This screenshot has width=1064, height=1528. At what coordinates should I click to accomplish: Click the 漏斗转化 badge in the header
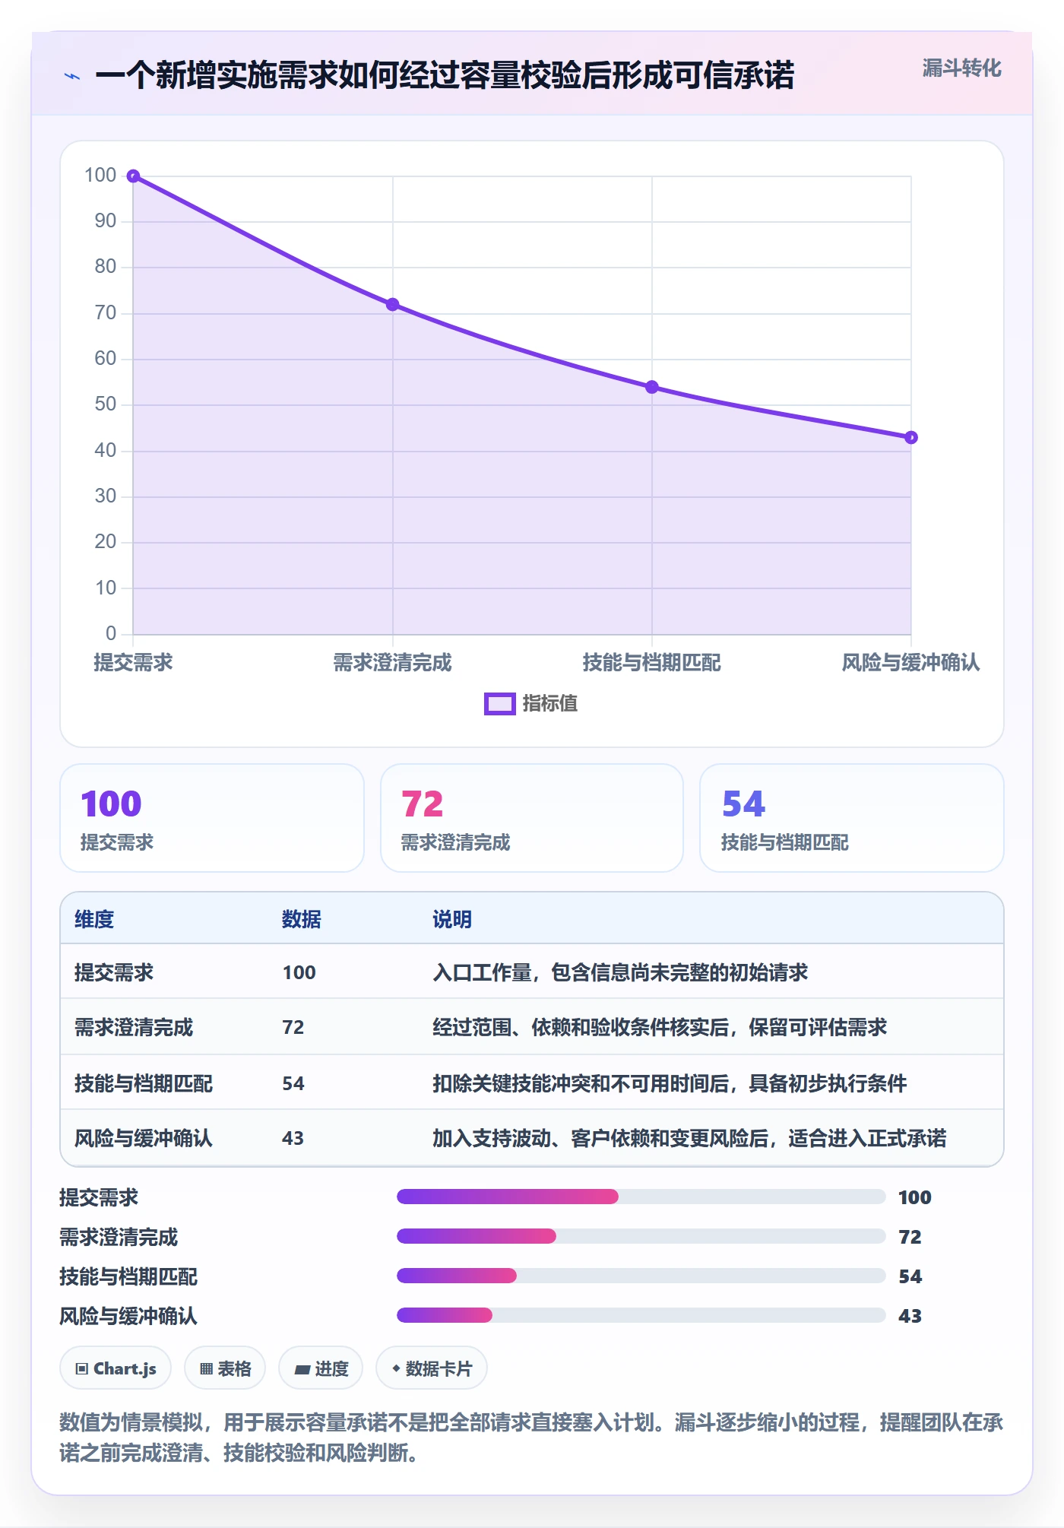coord(961,68)
